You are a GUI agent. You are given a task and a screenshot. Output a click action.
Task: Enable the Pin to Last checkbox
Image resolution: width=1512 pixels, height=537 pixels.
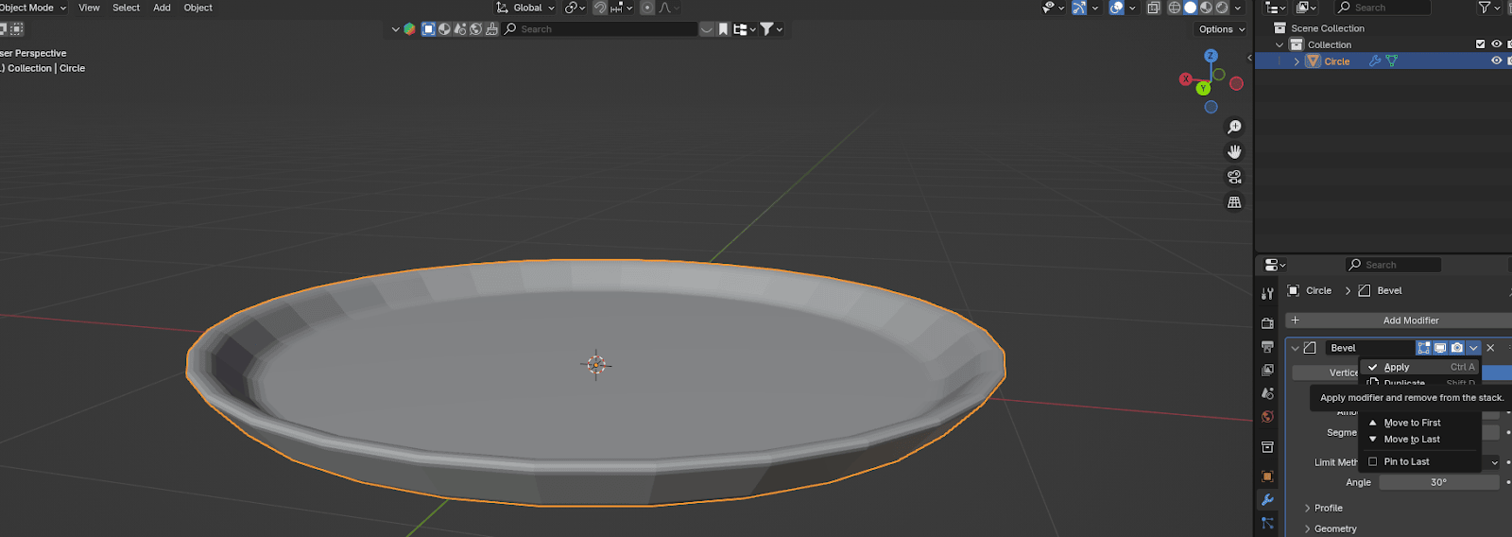click(x=1373, y=462)
